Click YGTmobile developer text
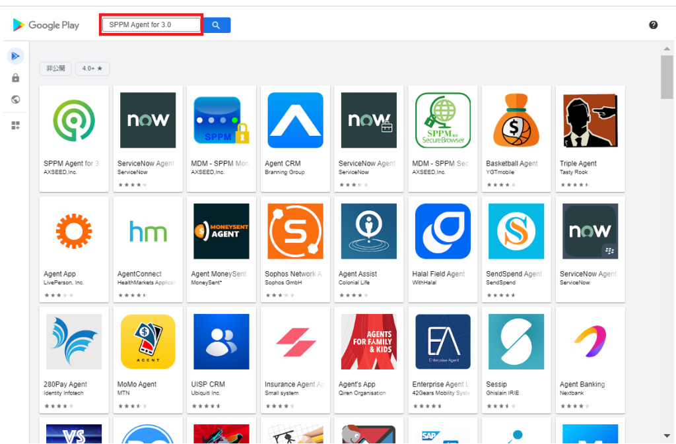This screenshot has width=676, height=444. 500,172
